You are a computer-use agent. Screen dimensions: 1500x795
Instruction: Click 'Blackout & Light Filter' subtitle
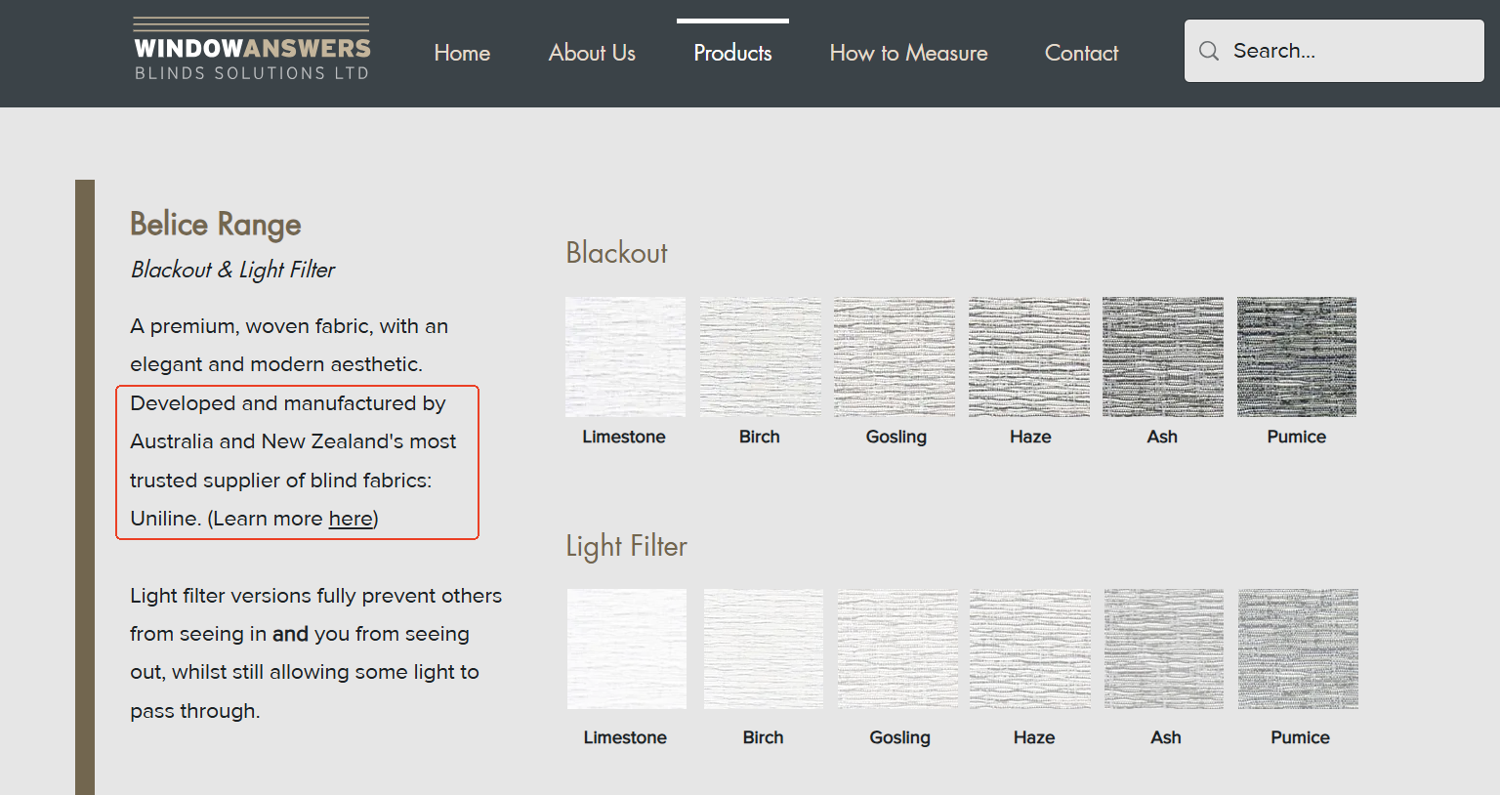(233, 270)
